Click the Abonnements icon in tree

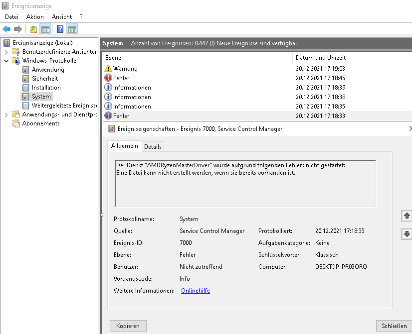(16, 123)
